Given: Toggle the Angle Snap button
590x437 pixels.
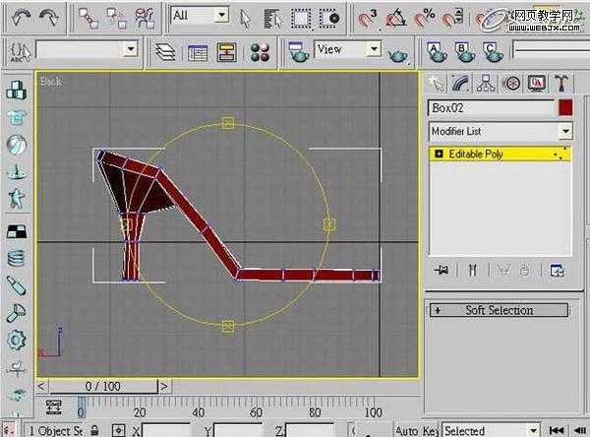Looking at the screenshot, I should pyautogui.click(x=395, y=18).
